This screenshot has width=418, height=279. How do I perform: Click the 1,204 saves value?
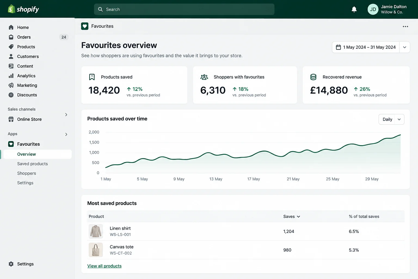[289, 231]
